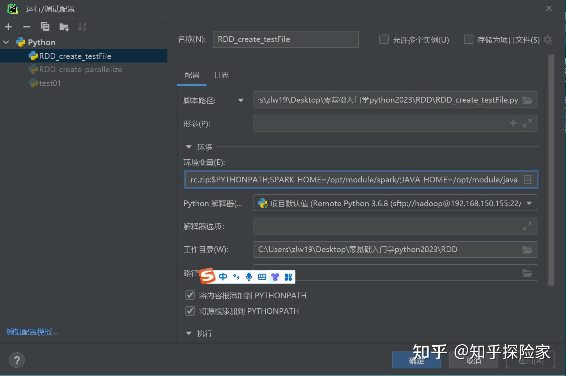Screen dimensions: 566x376
Task: Switch to the 日志 tab
Action: [221, 75]
